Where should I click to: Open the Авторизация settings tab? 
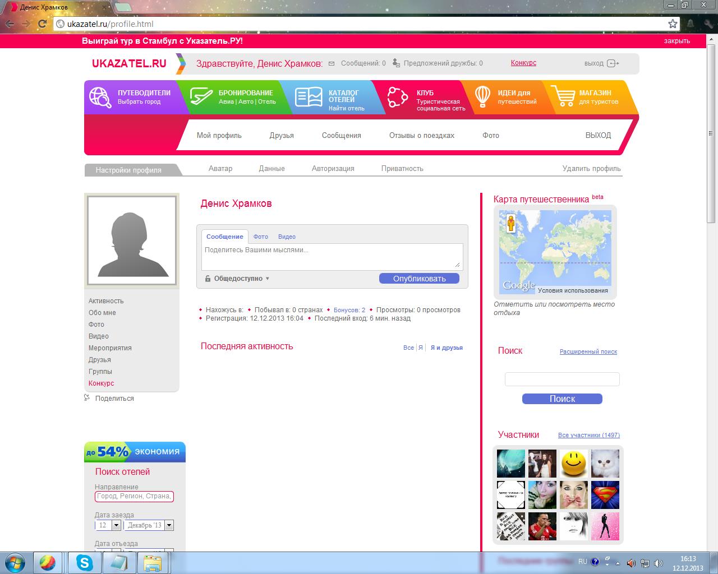click(x=333, y=168)
